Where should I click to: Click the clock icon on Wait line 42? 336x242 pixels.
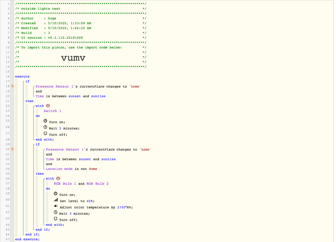(x=56, y=212)
